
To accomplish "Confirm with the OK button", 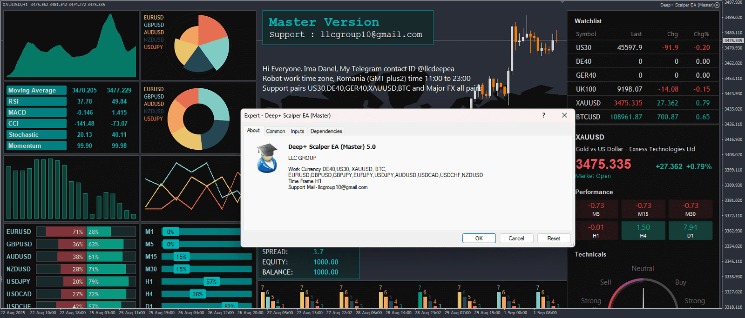I will point(479,238).
